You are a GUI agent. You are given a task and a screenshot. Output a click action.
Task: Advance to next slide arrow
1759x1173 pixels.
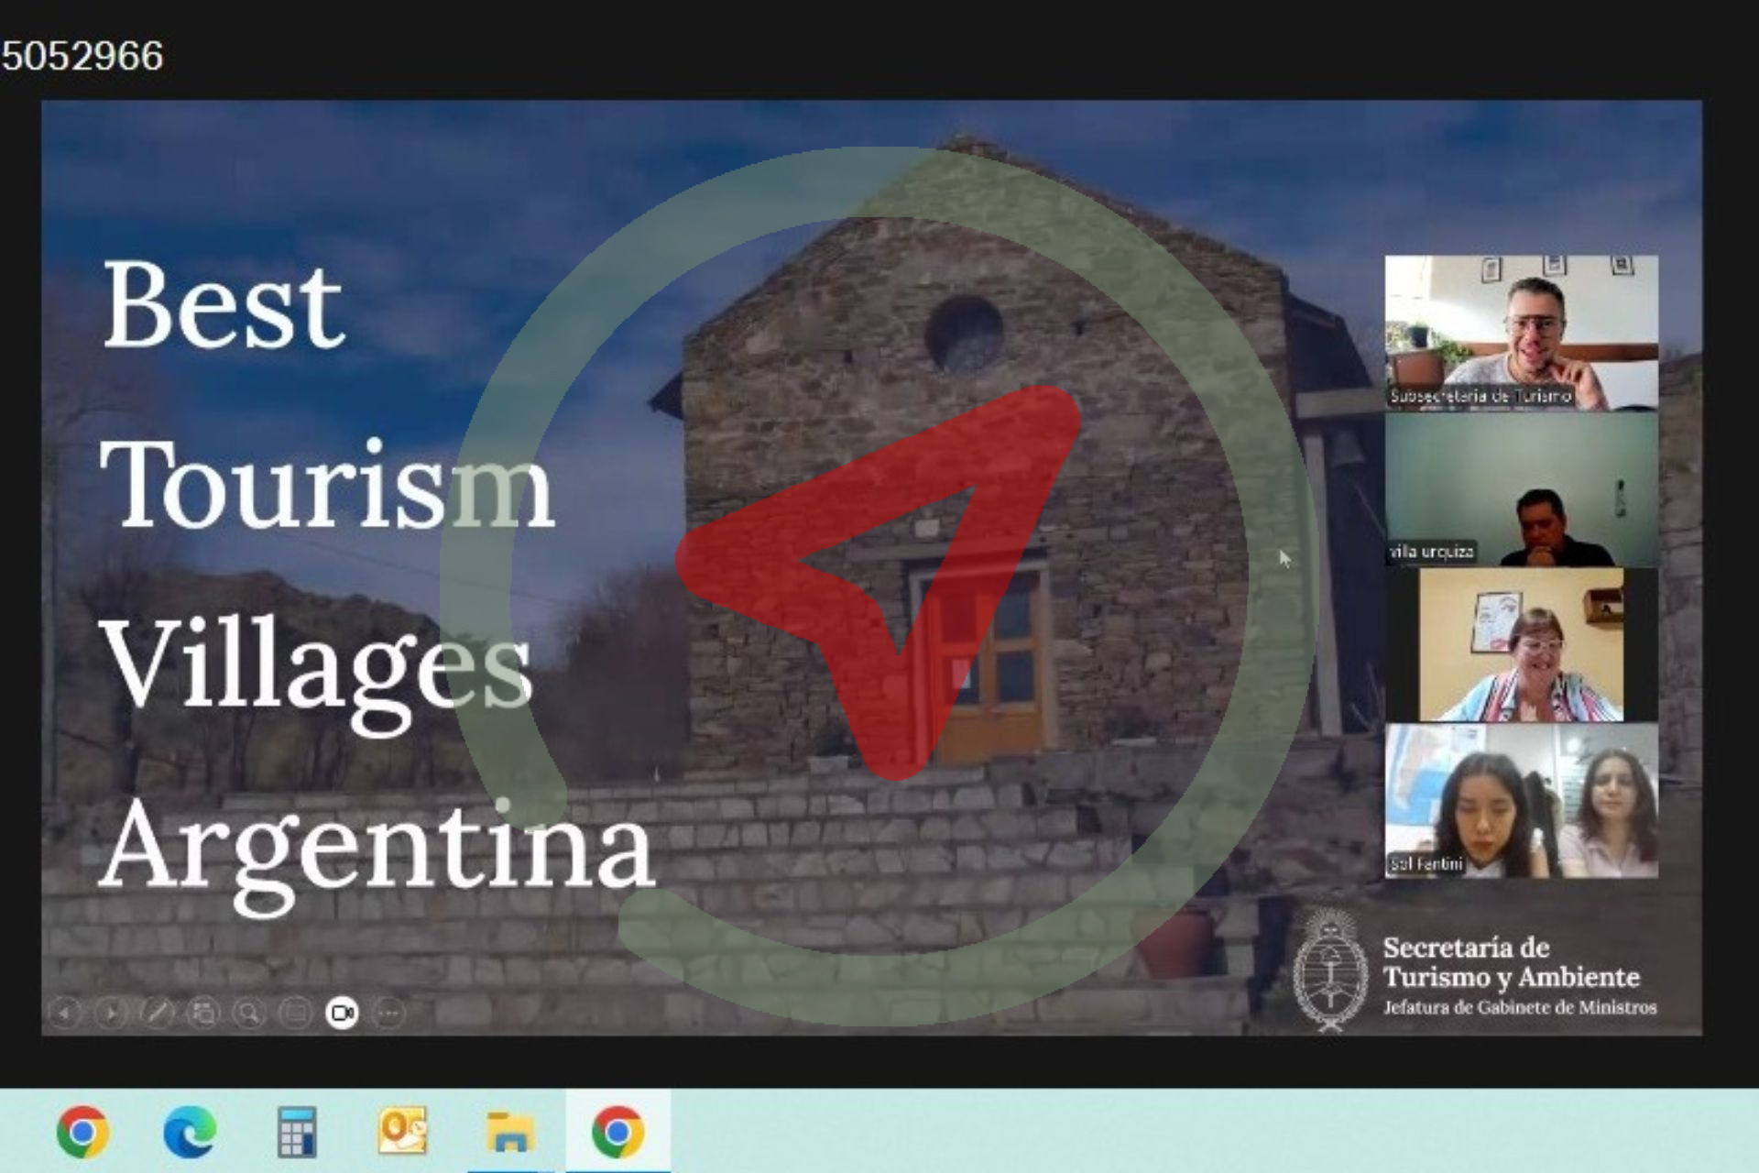click(x=111, y=1013)
